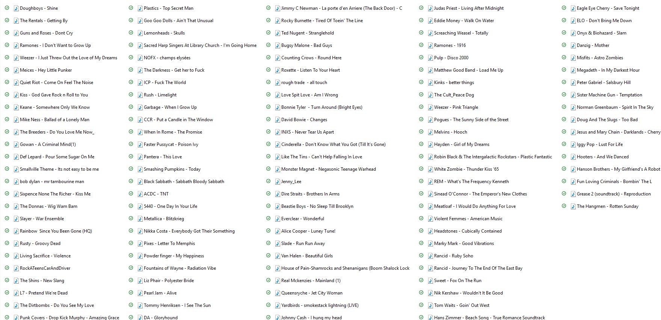The width and height of the screenshot is (661, 320).
Task: Click the music icon next to David Bowie - Changes
Action: [278, 120]
